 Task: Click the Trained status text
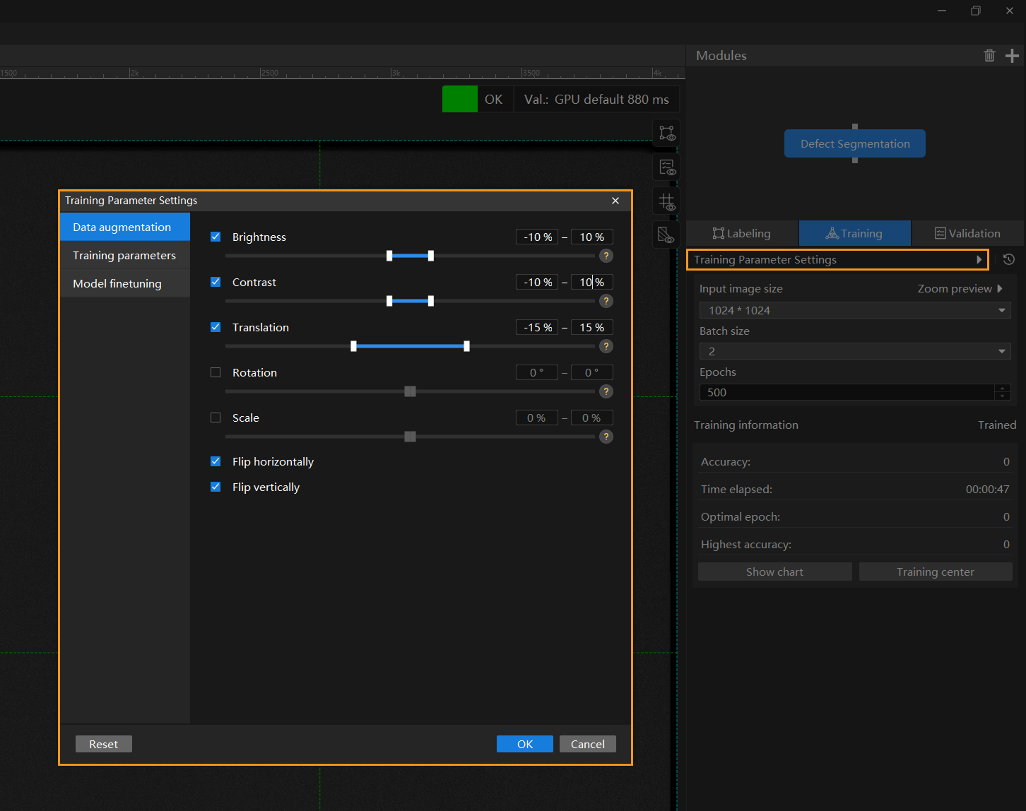pyautogui.click(x=997, y=425)
